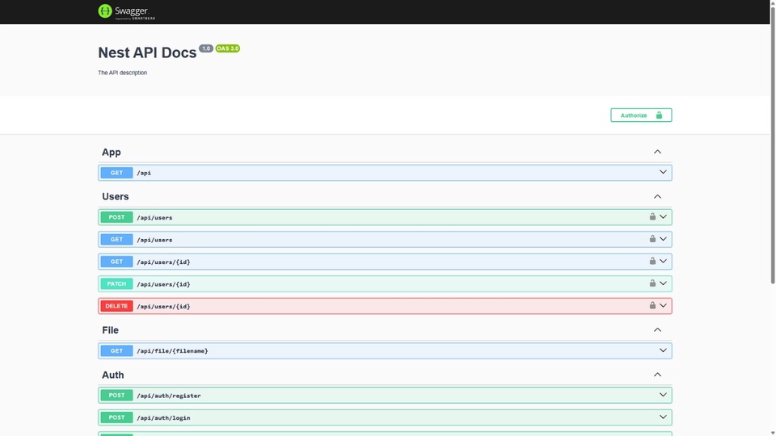Expand the GET /api endpoint arrow
This screenshot has width=776, height=436.
(x=663, y=172)
